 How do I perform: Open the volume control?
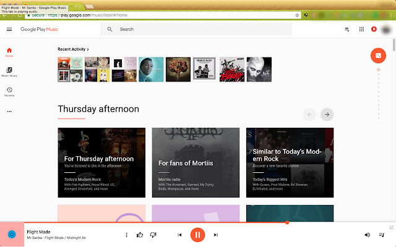[x=367, y=235]
